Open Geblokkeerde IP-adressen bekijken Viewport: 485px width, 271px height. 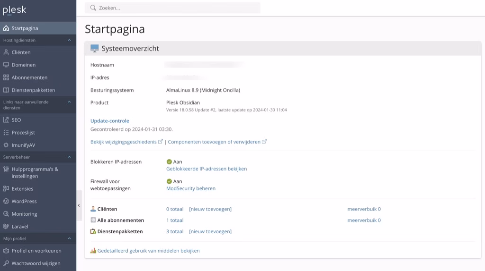coord(207,169)
